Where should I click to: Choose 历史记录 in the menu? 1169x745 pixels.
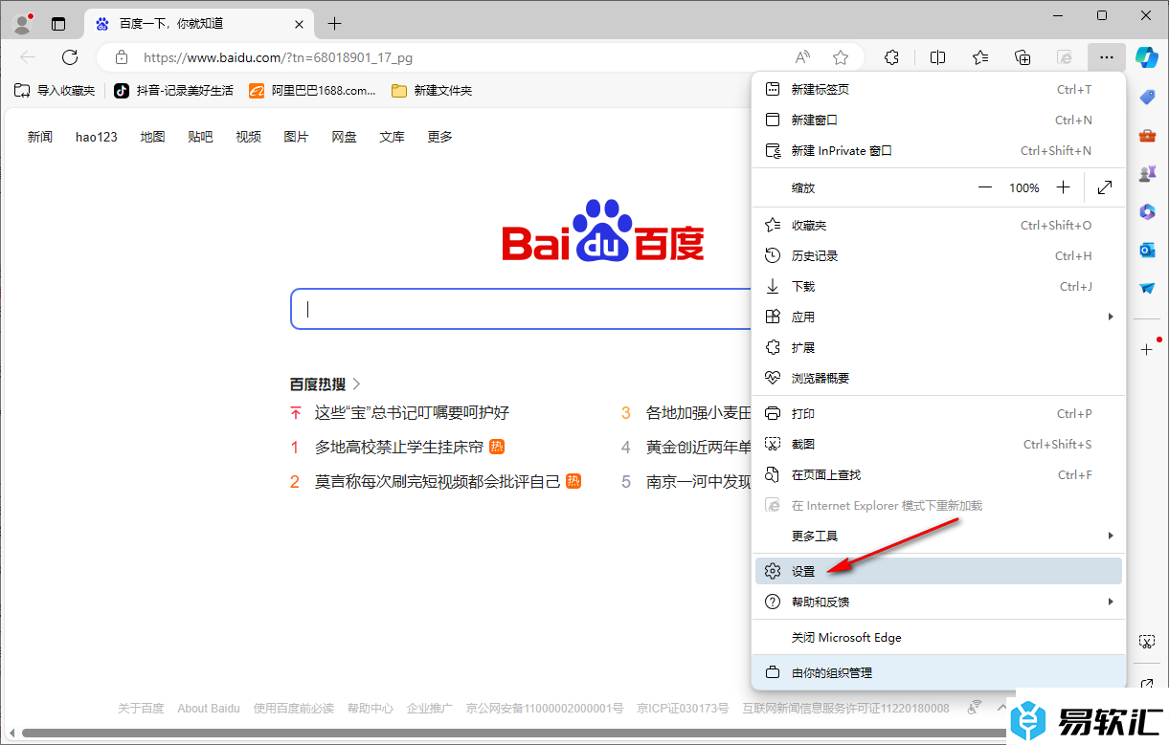pyautogui.click(x=815, y=256)
